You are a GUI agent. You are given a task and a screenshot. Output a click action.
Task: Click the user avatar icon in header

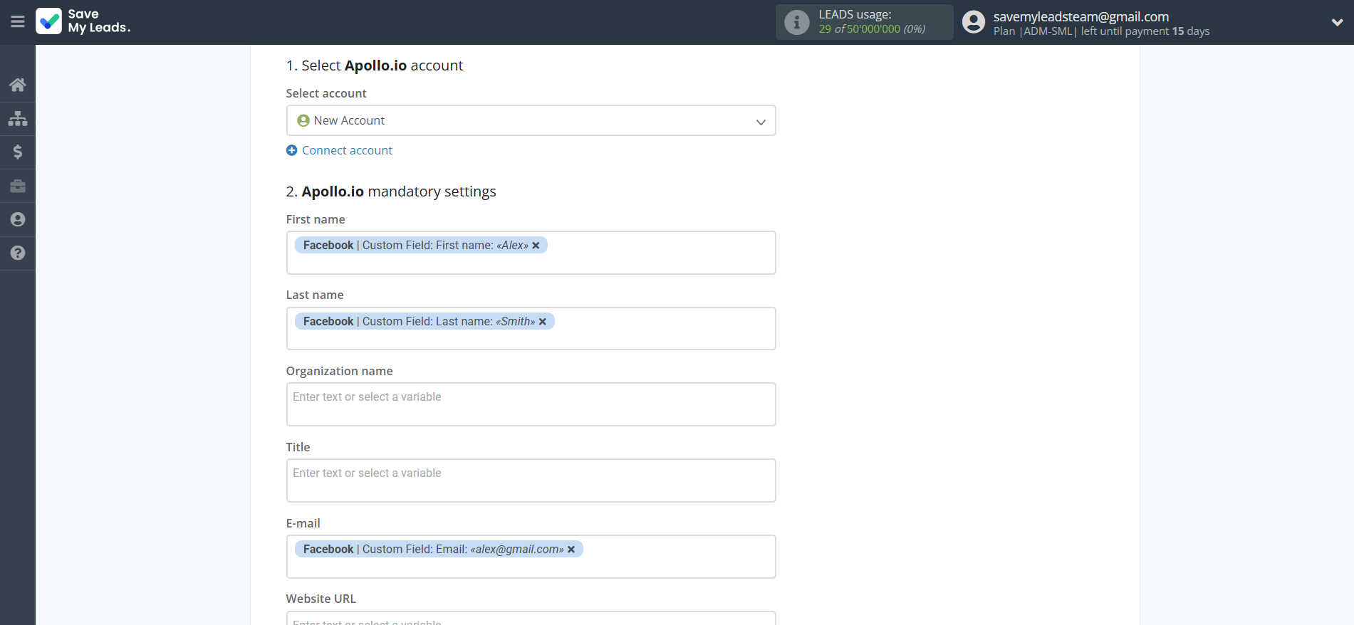[x=973, y=22]
